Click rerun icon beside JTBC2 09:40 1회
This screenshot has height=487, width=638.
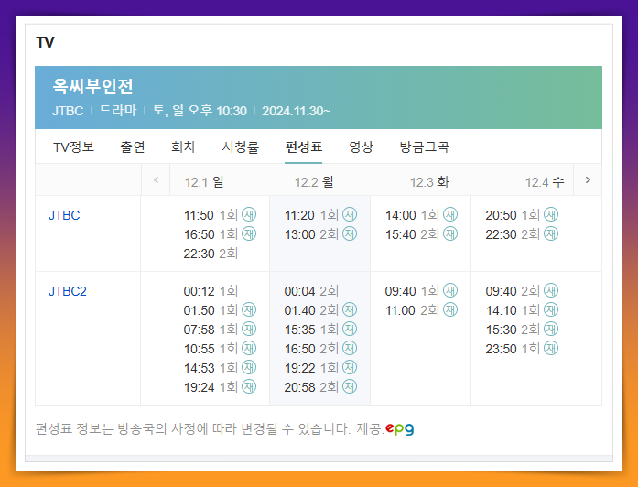(450, 290)
